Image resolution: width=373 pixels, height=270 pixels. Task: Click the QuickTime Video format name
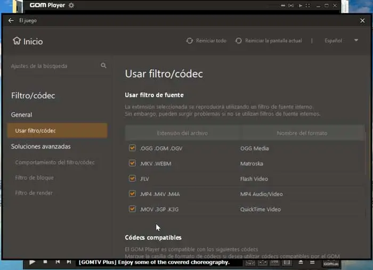tap(260, 209)
